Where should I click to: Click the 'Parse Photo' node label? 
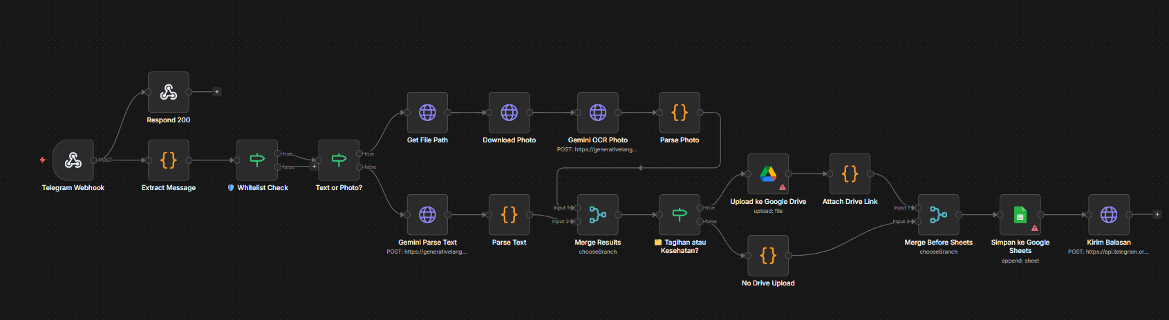[x=680, y=140]
